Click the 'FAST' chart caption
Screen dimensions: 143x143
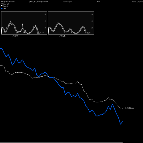click(15, 36)
